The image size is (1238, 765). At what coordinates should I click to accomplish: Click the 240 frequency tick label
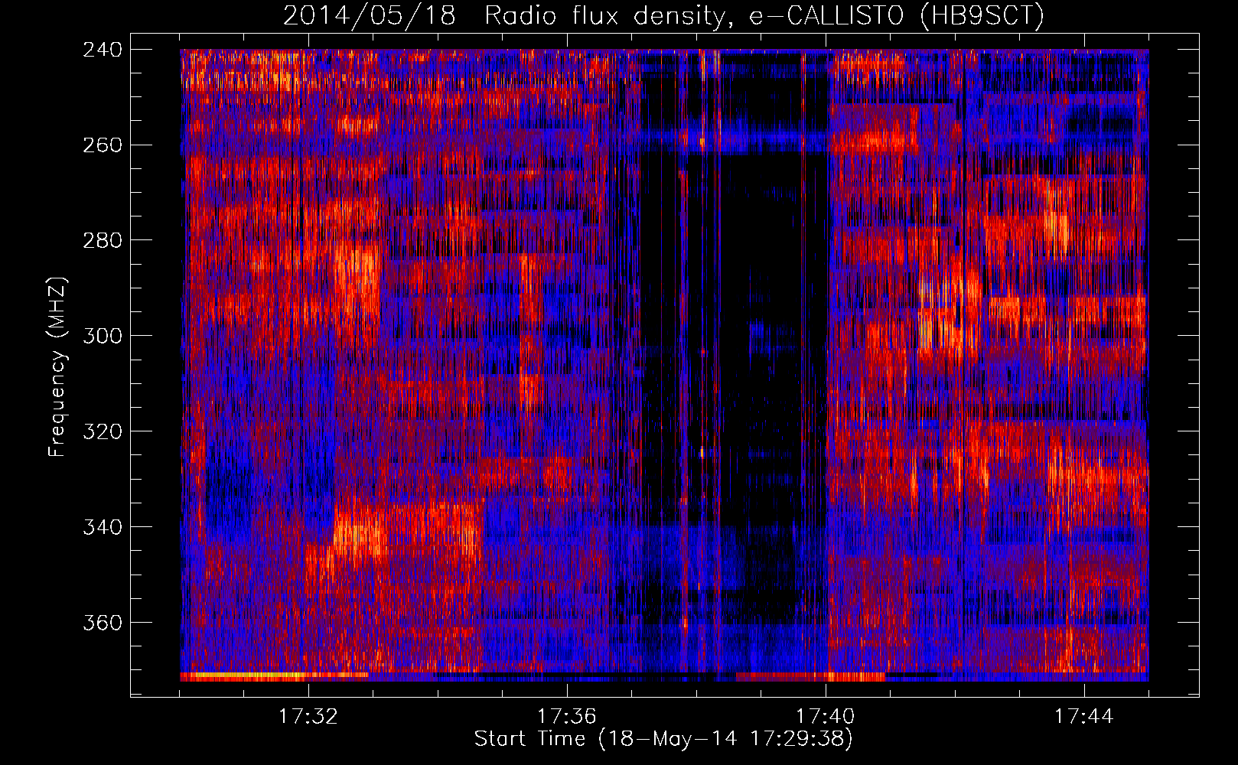[x=103, y=49]
